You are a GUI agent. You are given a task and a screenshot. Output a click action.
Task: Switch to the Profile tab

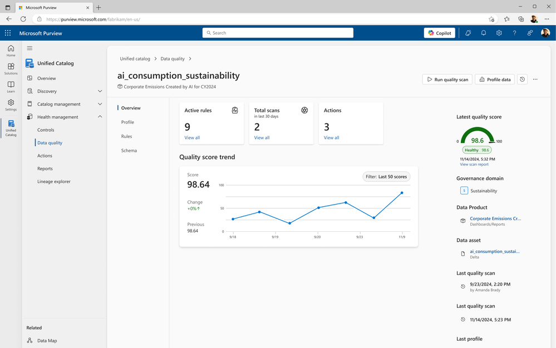tap(127, 122)
